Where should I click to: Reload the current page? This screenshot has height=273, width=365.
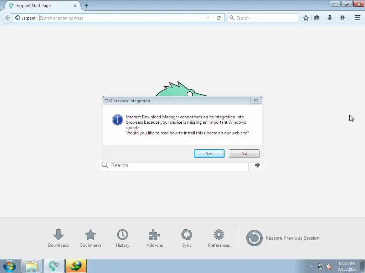click(219, 18)
